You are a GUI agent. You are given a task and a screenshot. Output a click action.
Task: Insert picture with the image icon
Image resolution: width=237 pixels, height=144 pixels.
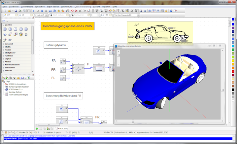(141, 11)
